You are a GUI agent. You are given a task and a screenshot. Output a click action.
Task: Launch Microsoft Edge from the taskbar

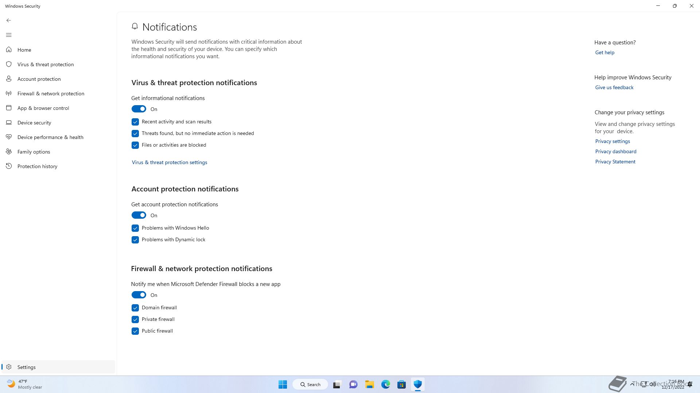(386, 384)
